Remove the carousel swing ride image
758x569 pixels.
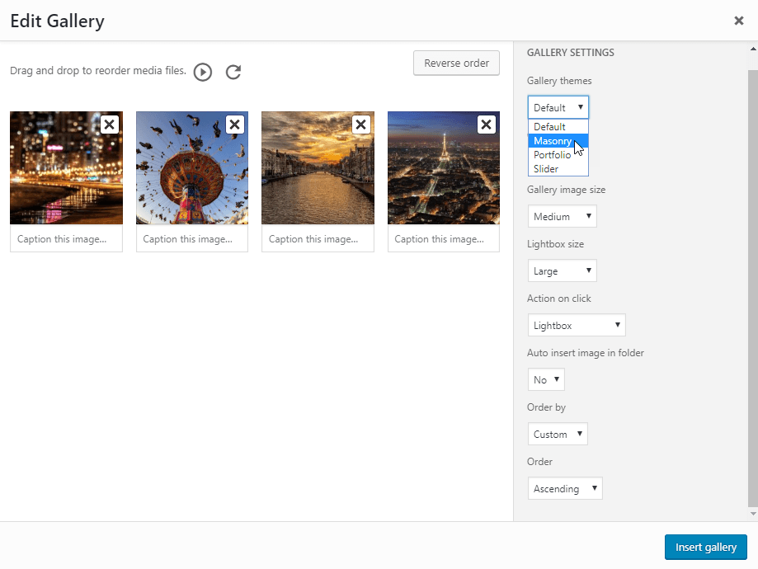coord(235,125)
